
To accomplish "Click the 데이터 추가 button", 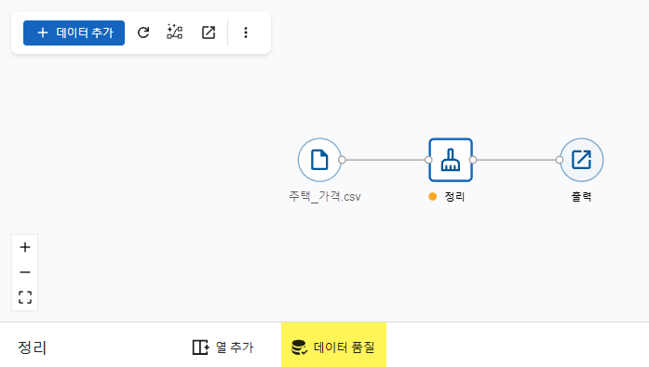I will (74, 33).
